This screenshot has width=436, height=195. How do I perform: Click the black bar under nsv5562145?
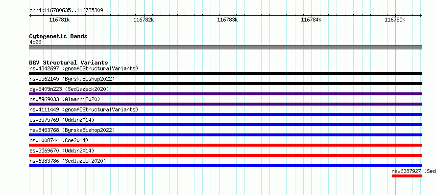click(226, 84)
